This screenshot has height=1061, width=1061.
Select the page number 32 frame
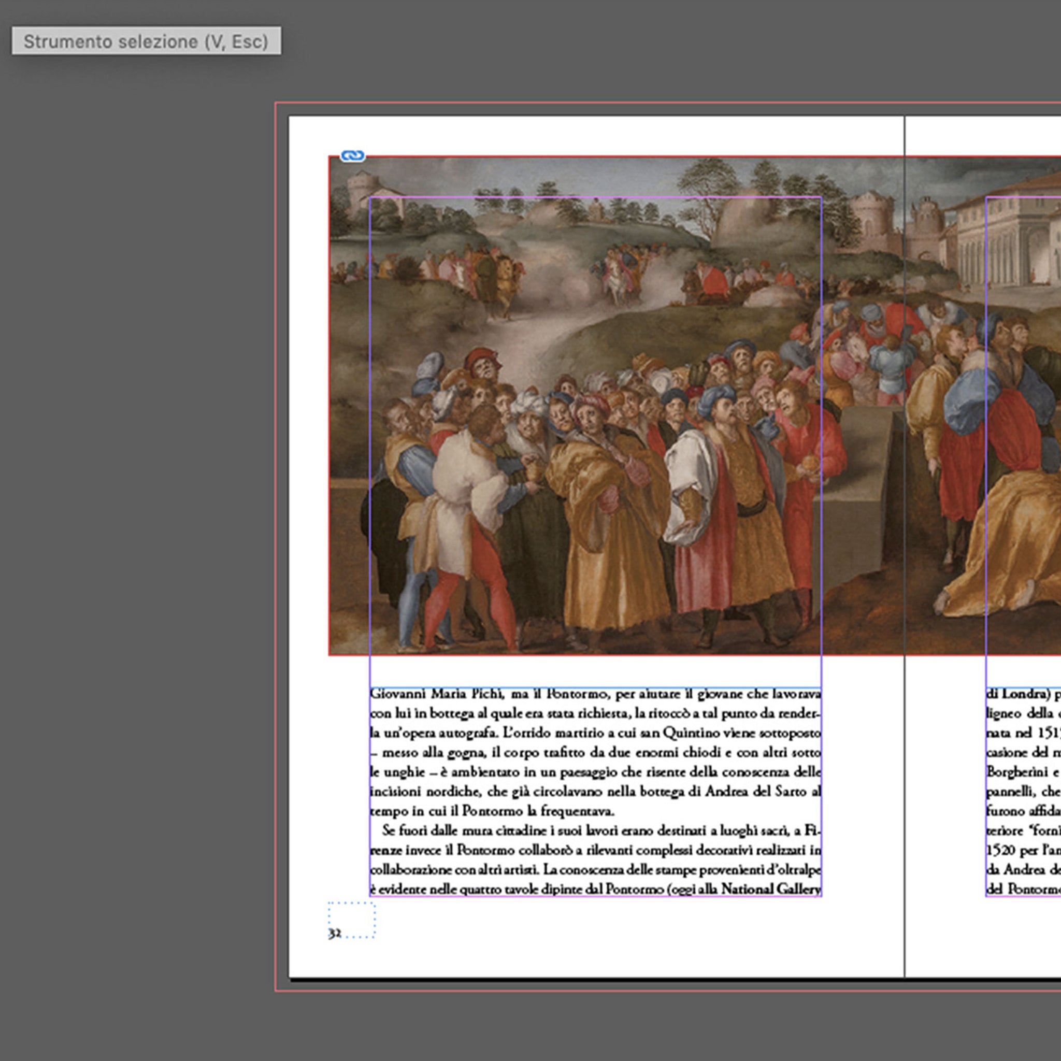point(352,920)
